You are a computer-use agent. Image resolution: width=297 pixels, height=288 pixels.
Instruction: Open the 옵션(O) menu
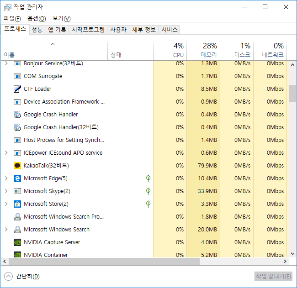pos(37,19)
